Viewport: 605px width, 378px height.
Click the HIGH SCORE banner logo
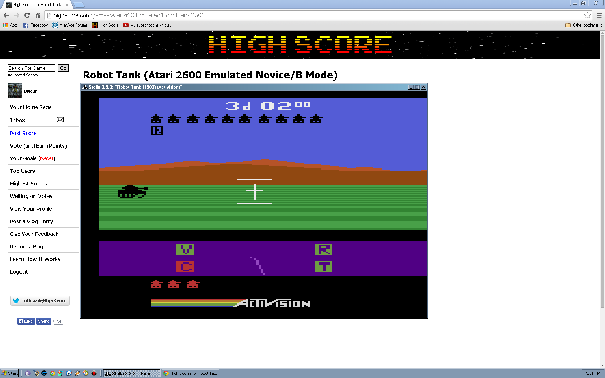pyautogui.click(x=300, y=45)
